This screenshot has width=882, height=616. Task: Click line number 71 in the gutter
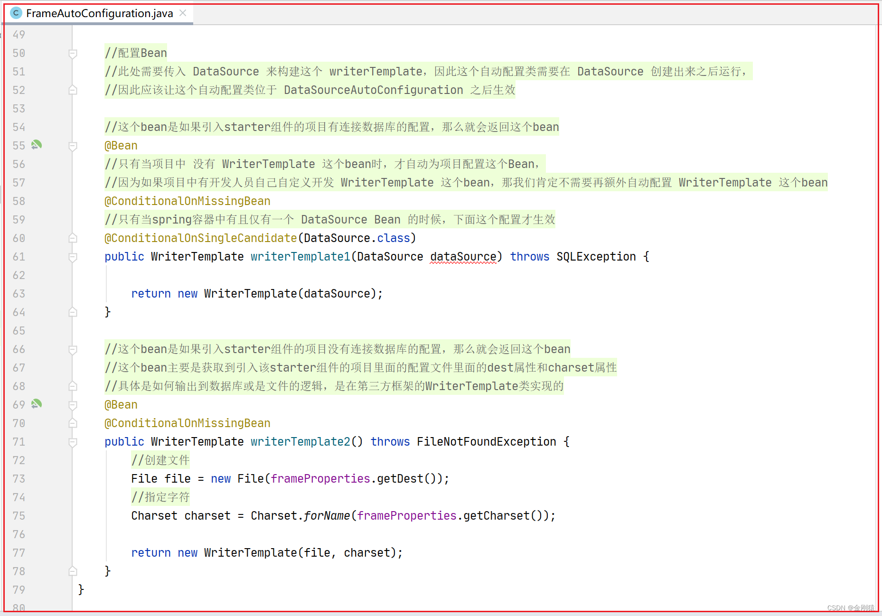coord(19,442)
